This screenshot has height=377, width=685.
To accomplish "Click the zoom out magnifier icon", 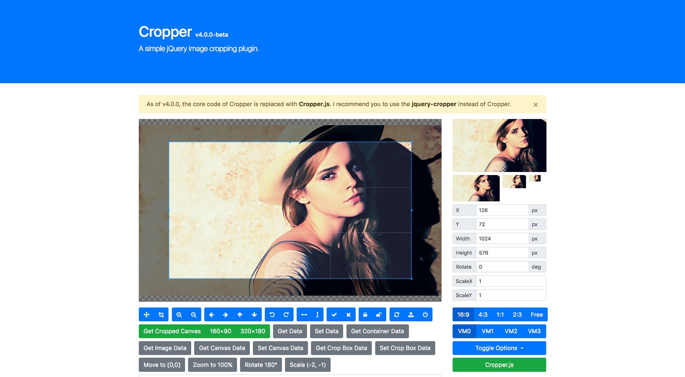I will point(193,314).
